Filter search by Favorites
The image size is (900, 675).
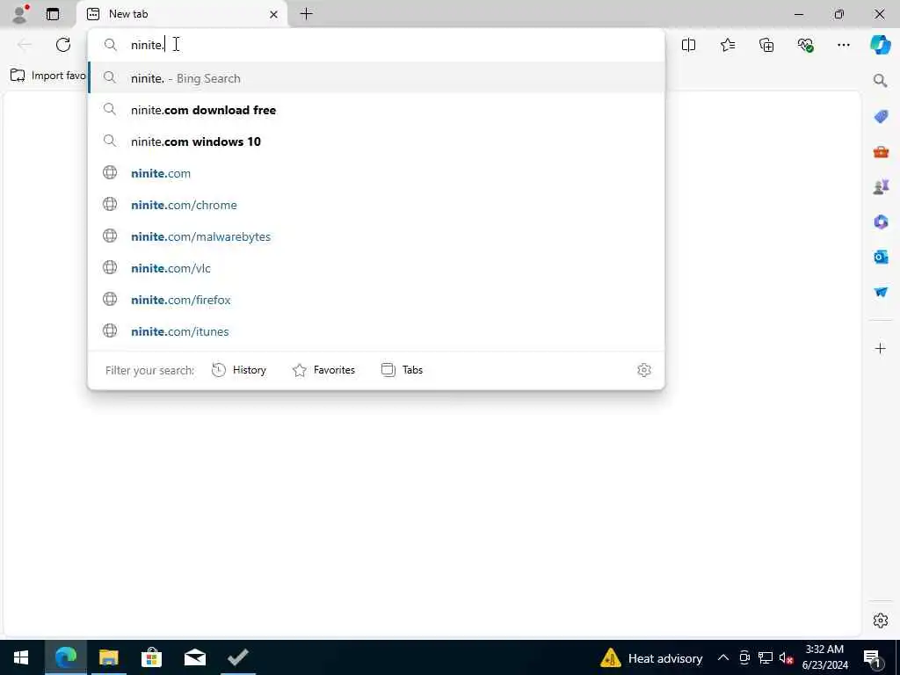point(323,370)
